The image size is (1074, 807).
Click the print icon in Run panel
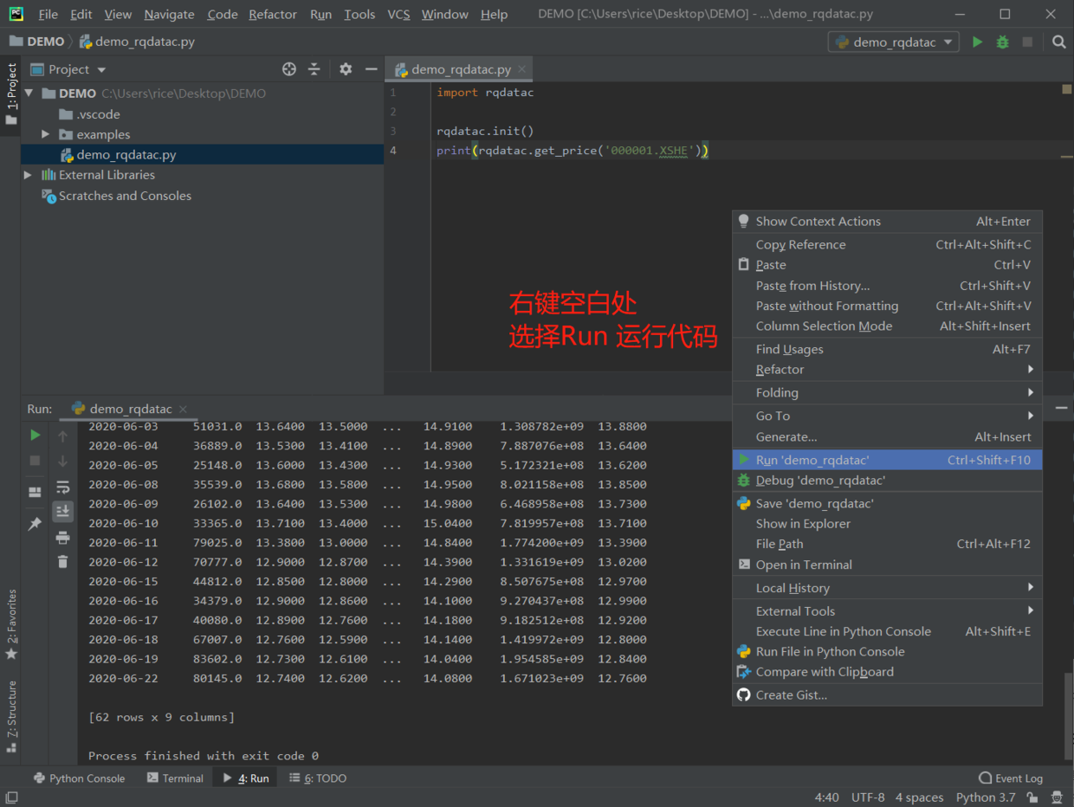[62, 538]
